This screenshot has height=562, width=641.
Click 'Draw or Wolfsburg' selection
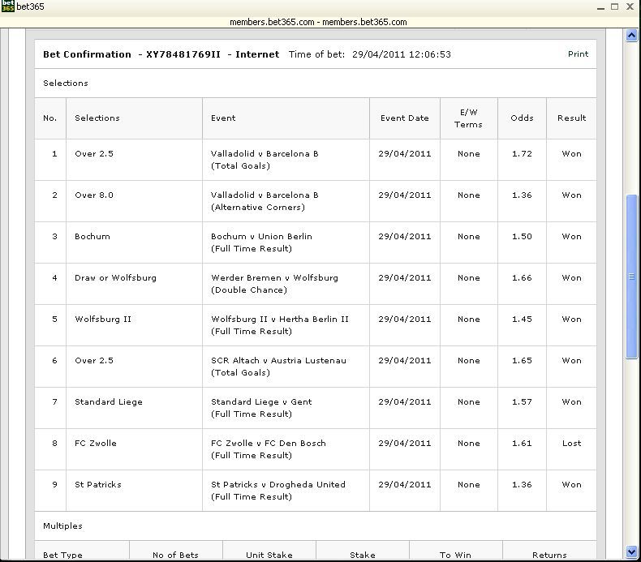[x=115, y=278]
